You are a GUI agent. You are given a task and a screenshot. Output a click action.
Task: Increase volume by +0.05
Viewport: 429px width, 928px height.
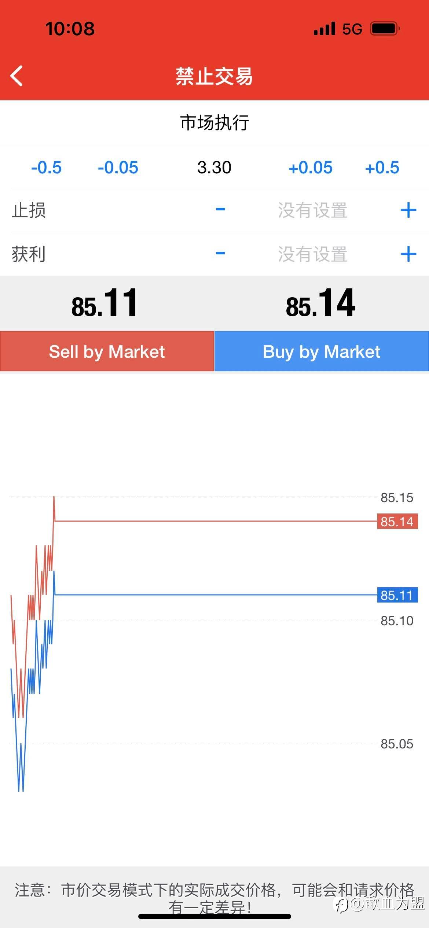310,167
